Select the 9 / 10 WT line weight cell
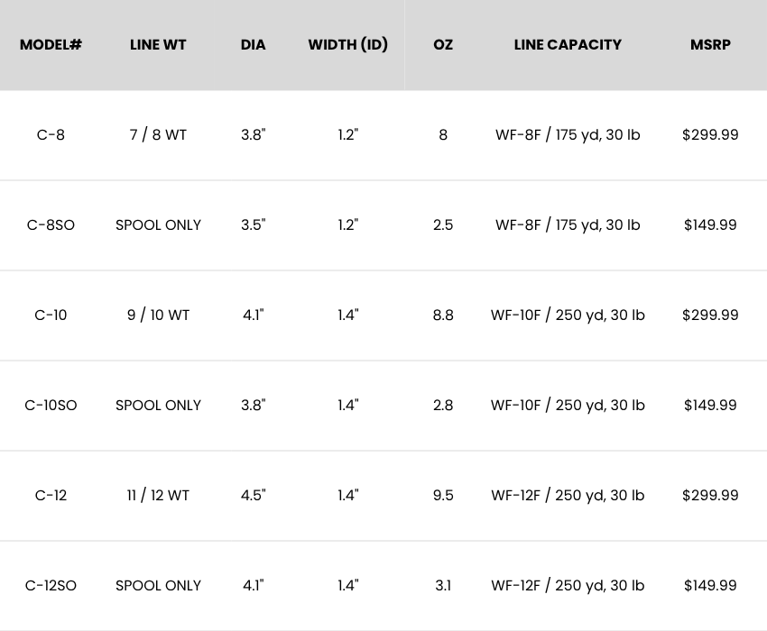 (x=158, y=315)
